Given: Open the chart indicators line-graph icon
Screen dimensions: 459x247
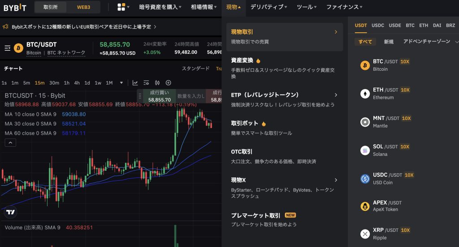Looking at the screenshot, I should pos(135,83).
